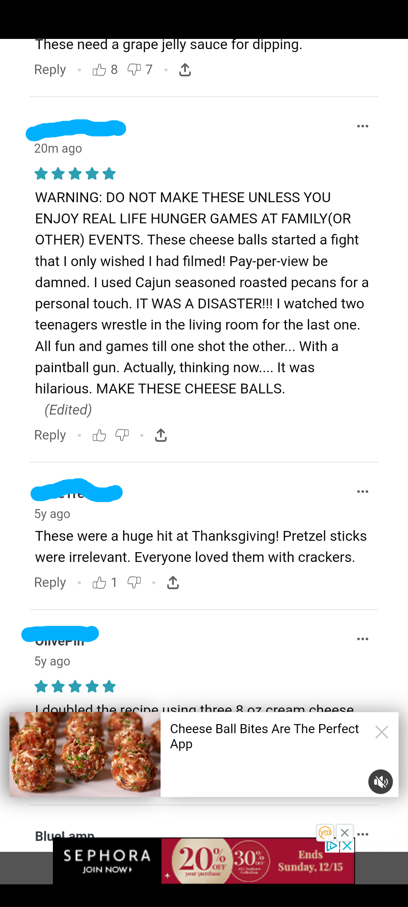This screenshot has width=408, height=907.
Task: Dislike the grape jelly sauce comment
Action: (x=134, y=70)
